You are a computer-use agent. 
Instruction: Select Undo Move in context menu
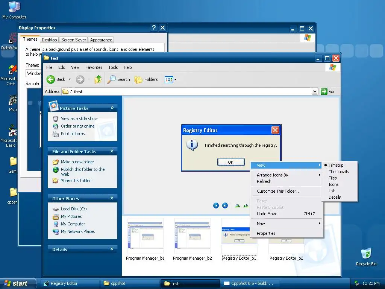pos(286,214)
